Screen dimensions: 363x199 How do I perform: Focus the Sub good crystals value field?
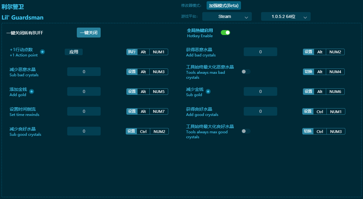(x=84, y=131)
